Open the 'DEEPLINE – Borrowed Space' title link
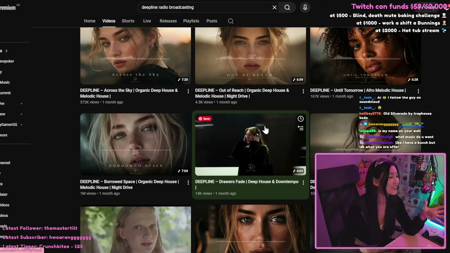This screenshot has height=253, width=450. (129, 184)
